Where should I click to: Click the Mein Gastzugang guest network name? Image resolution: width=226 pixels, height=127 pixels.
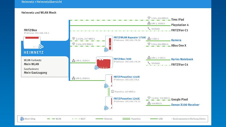[x=36, y=73]
